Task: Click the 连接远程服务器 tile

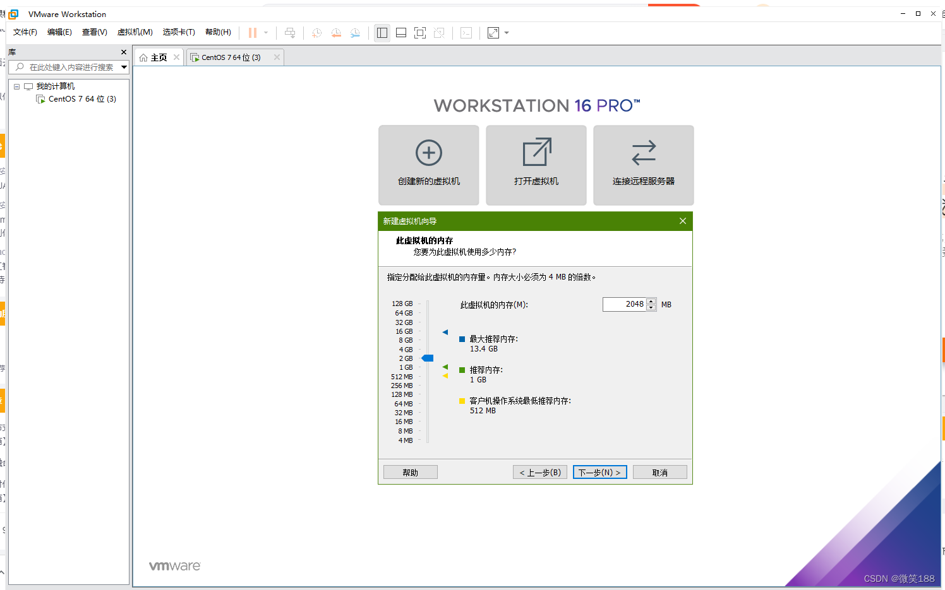Action: pos(644,165)
